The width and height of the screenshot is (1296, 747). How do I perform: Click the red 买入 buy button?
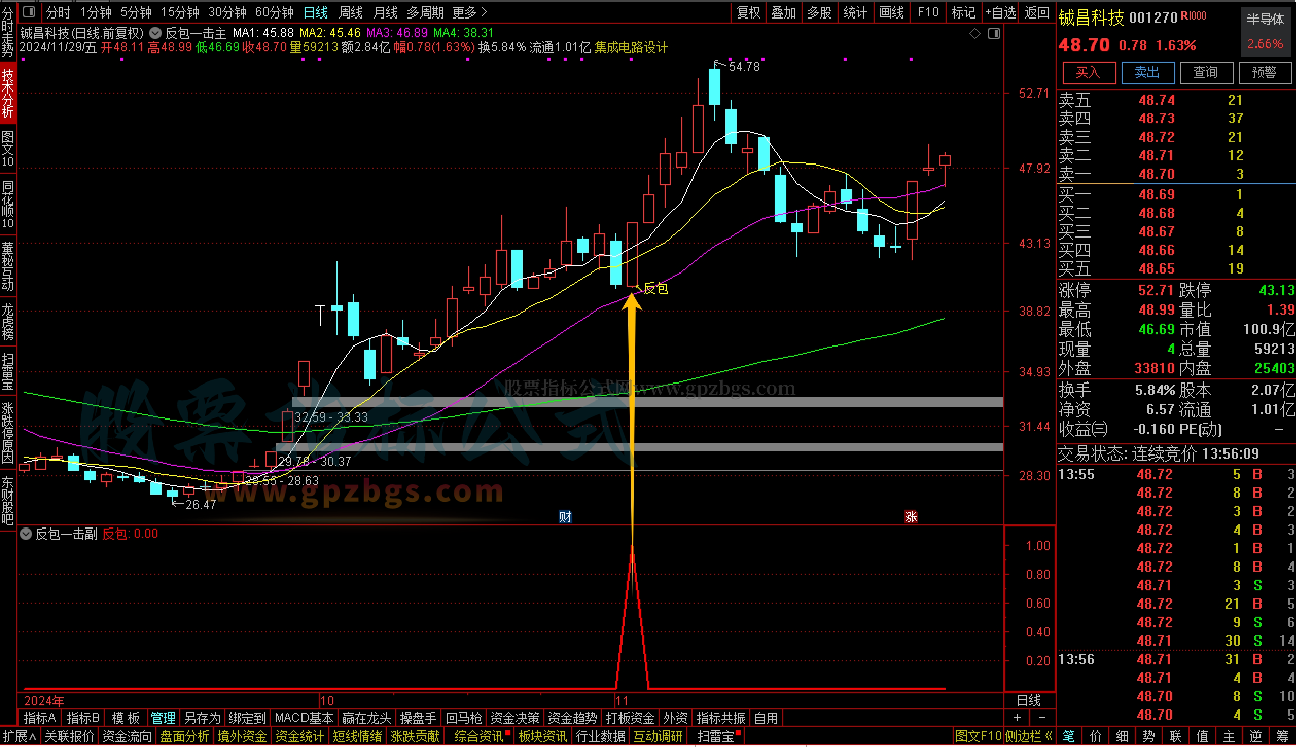click(x=1088, y=72)
